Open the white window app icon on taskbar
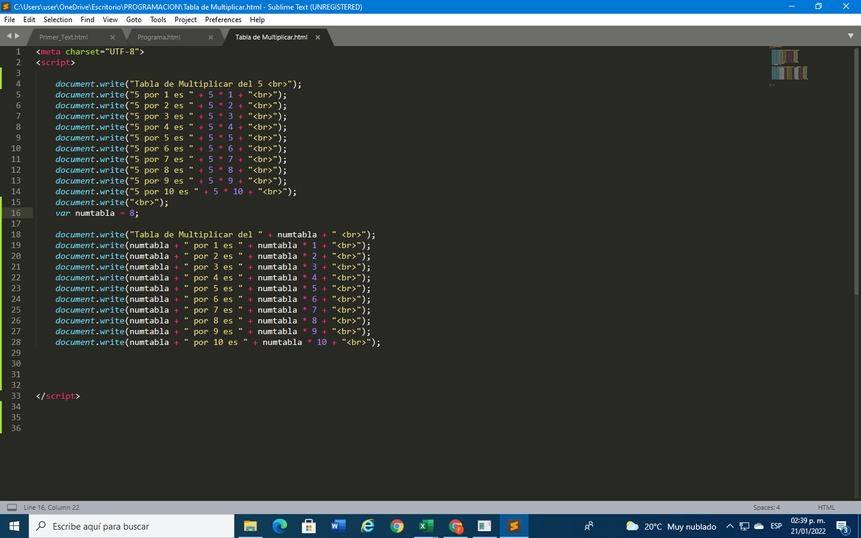Viewport: 861px width, 538px height. 484,526
